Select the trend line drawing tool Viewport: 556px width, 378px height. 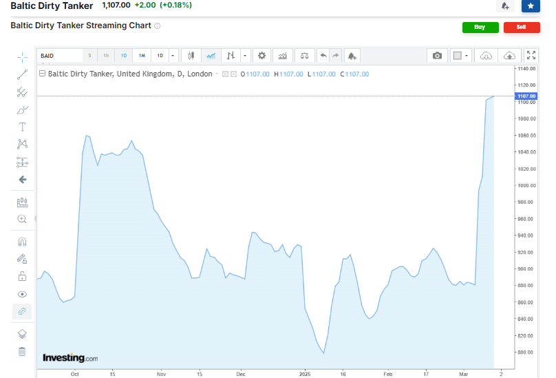pyautogui.click(x=22, y=74)
